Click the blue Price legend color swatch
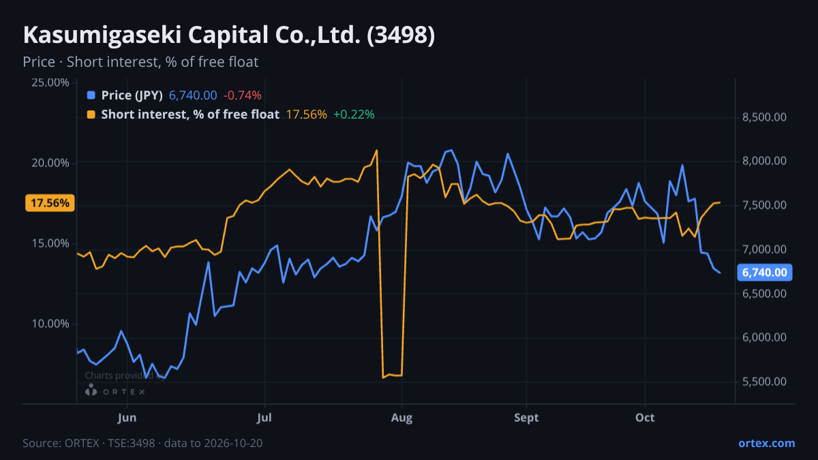The image size is (818, 460). pyautogui.click(x=91, y=95)
